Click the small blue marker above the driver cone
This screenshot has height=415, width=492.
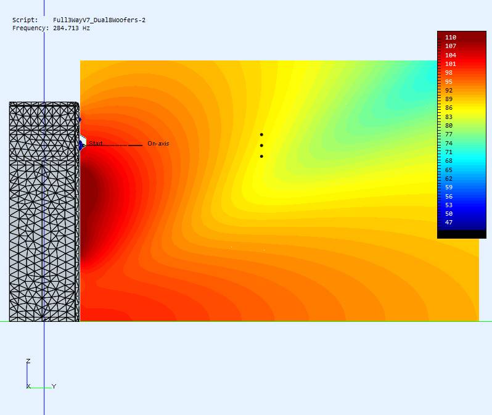tap(80, 120)
